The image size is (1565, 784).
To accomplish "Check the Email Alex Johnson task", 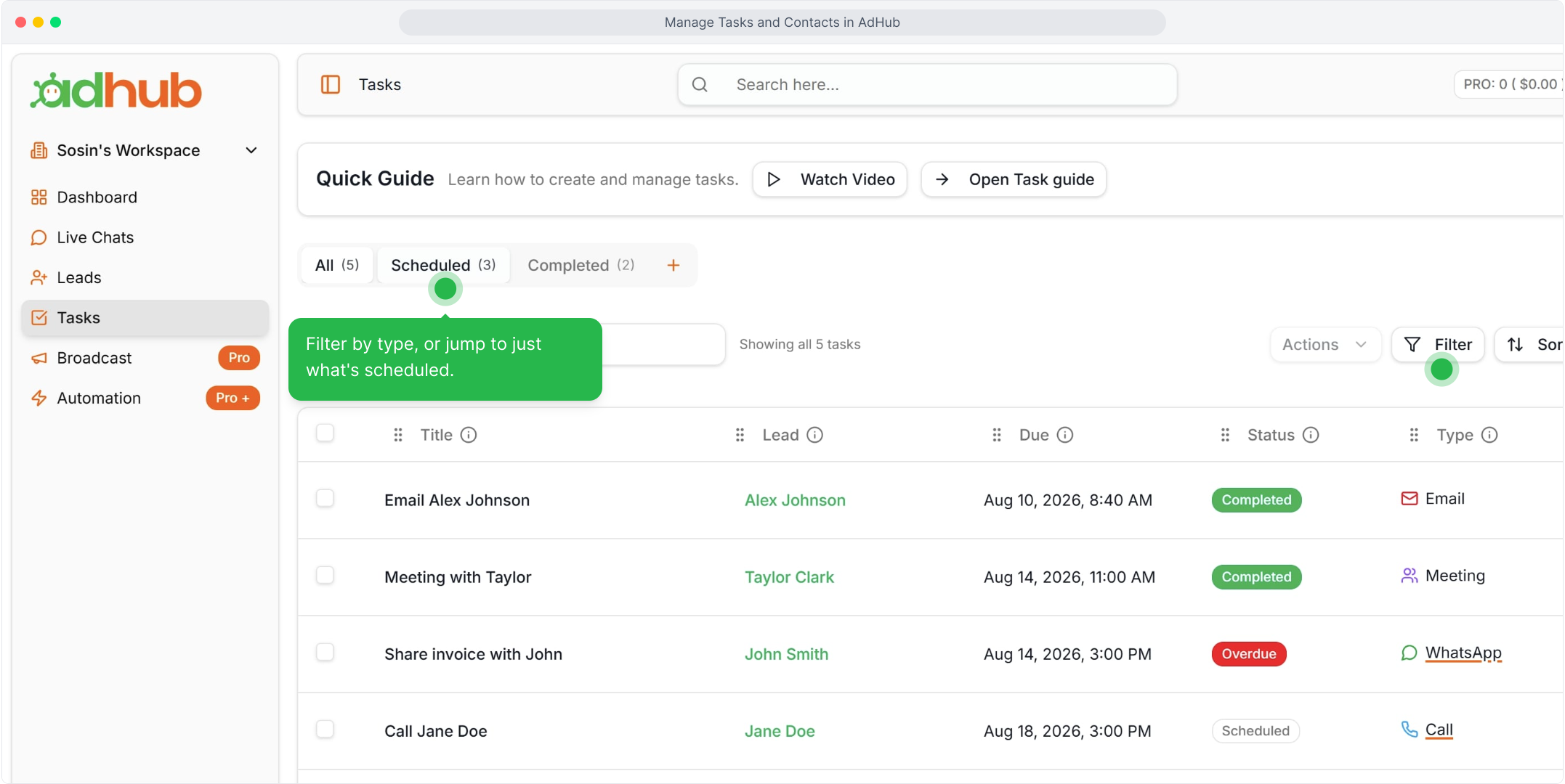I will pyautogui.click(x=325, y=499).
